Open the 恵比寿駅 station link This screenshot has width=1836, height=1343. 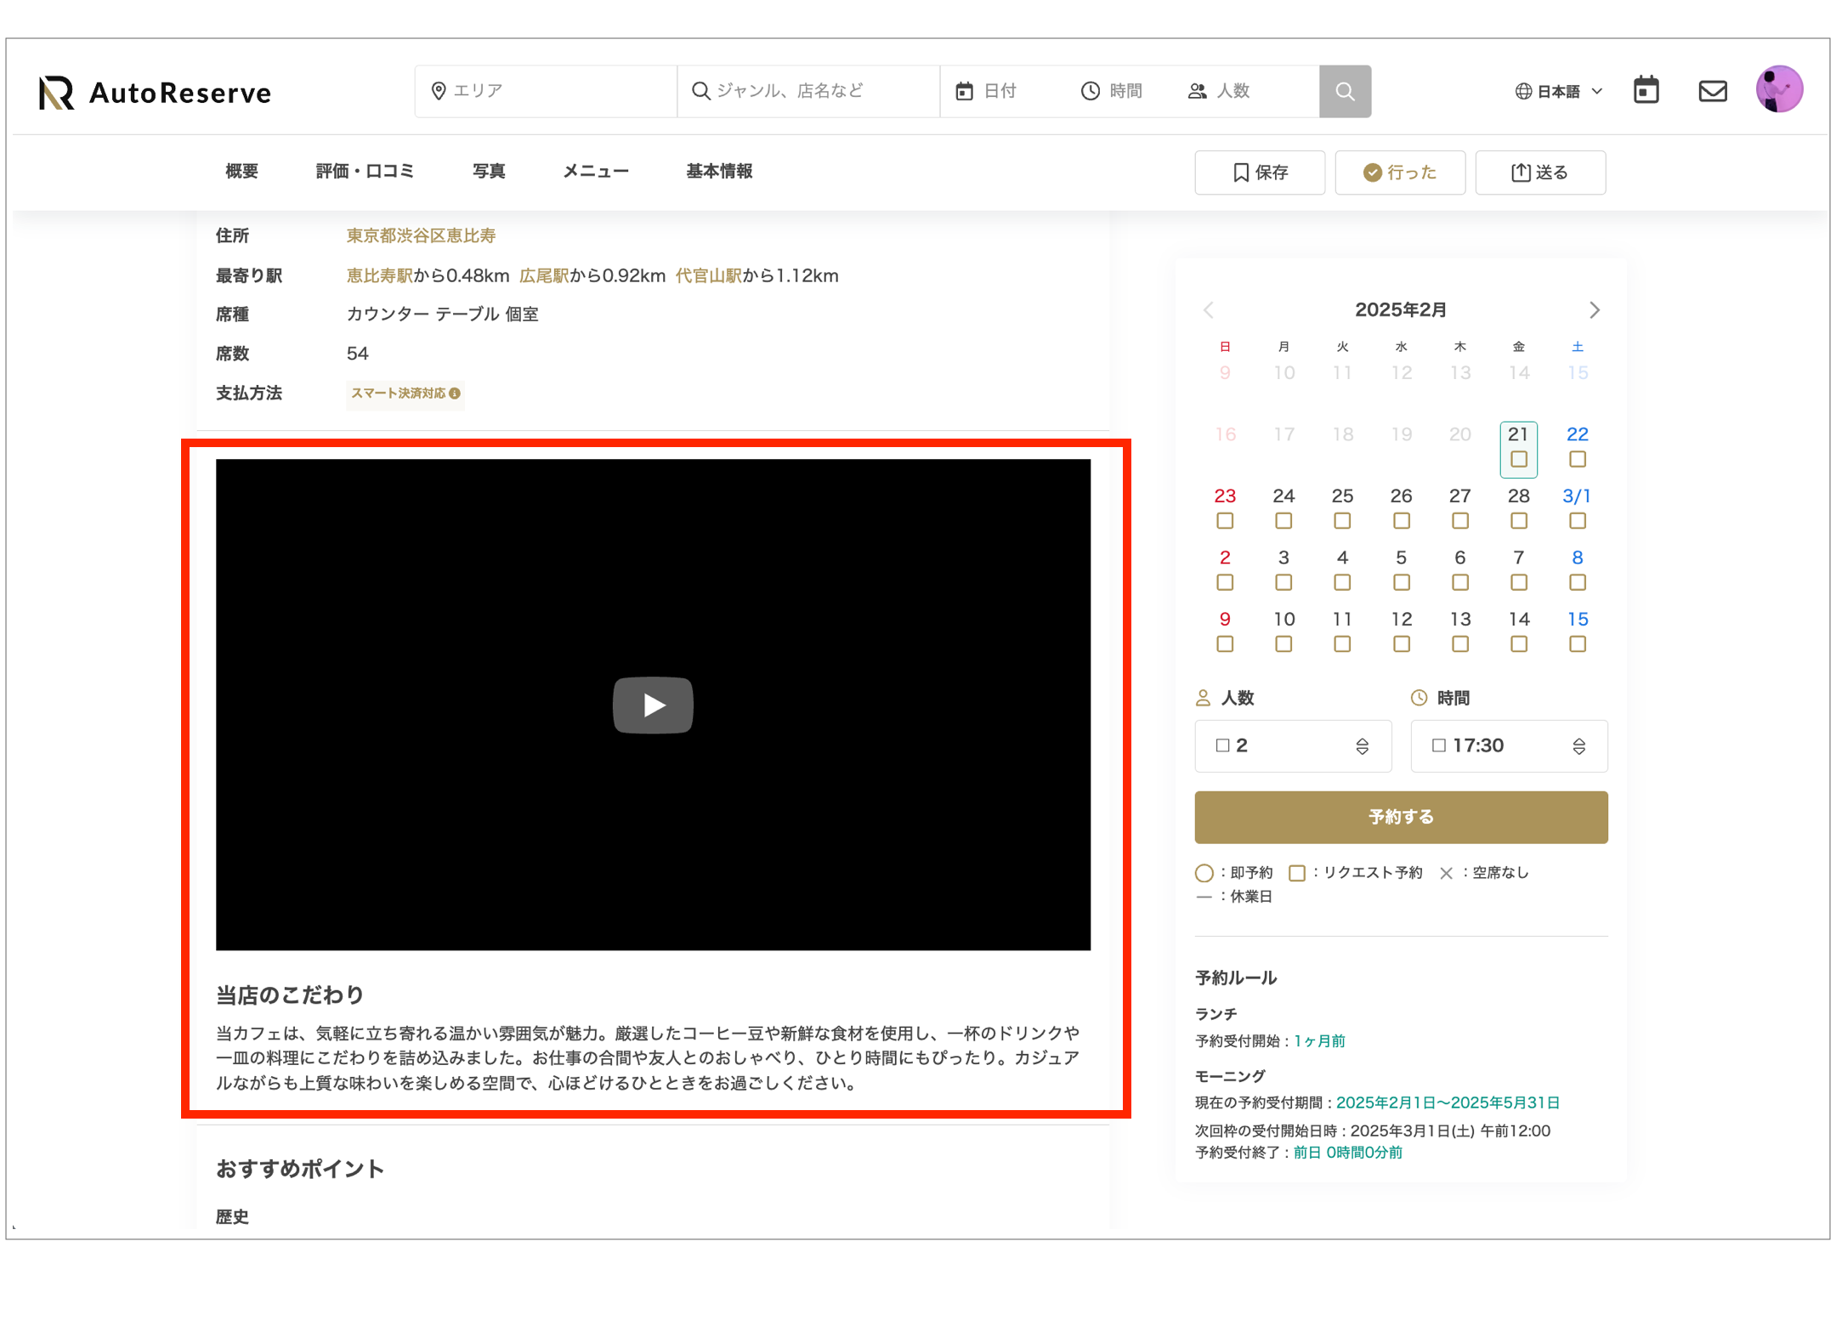pos(379,275)
